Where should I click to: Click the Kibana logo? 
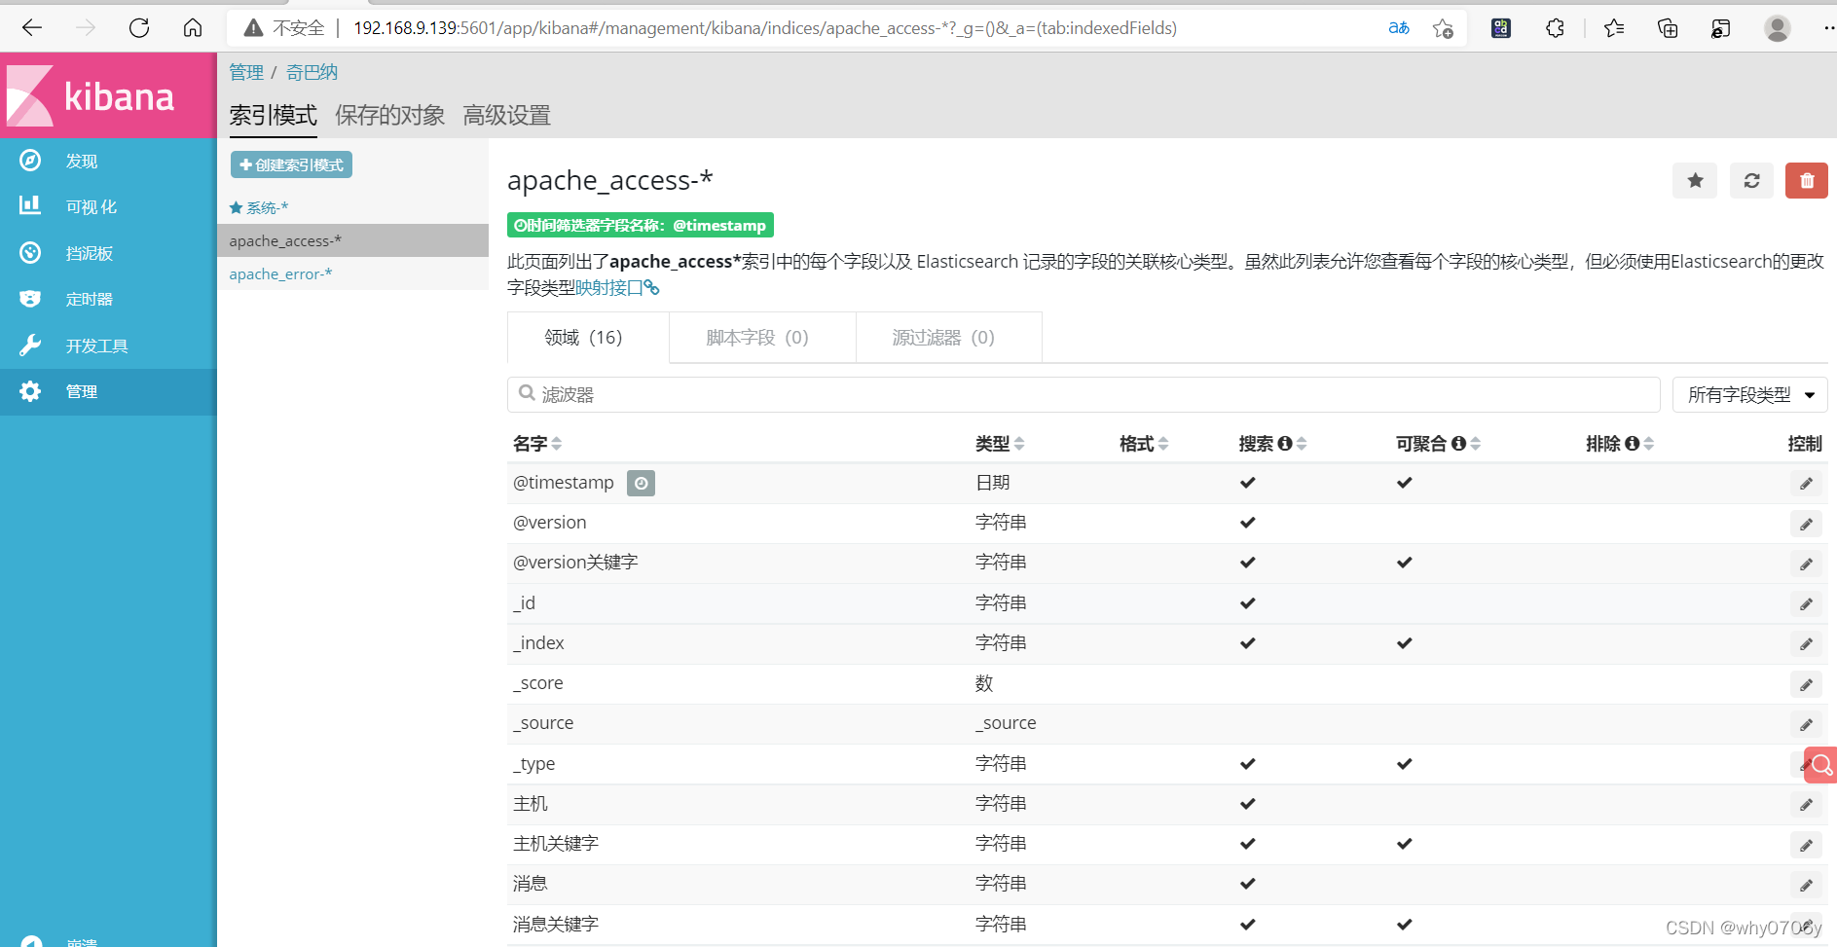coord(108,95)
